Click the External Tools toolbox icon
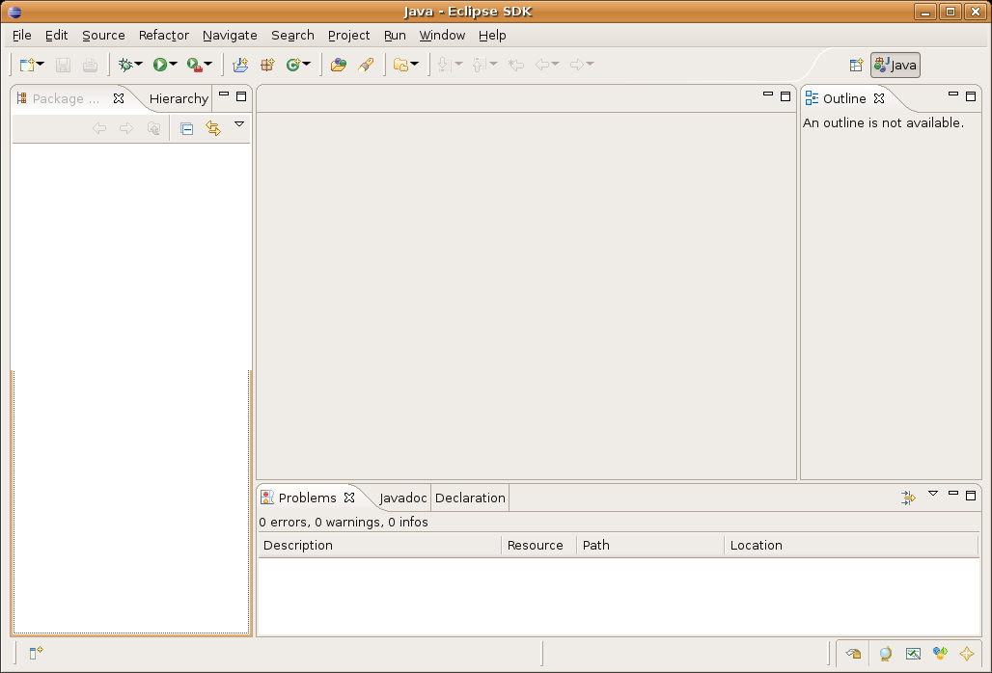Image resolution: width=992 pixels, height=673 pixels. click(194, 65)
